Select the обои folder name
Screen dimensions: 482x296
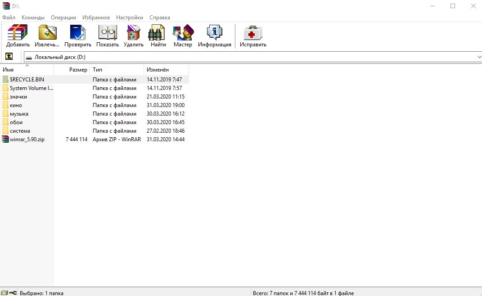16,122
